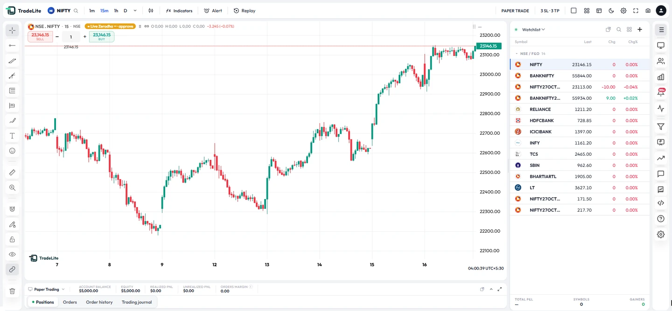The image size is (672, 311).
Task: Select the crosshair cursor tool
Action: click(12, 30)
